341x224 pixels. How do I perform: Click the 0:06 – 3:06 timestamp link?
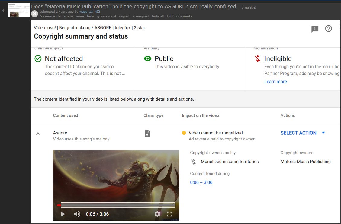[201, 182]
